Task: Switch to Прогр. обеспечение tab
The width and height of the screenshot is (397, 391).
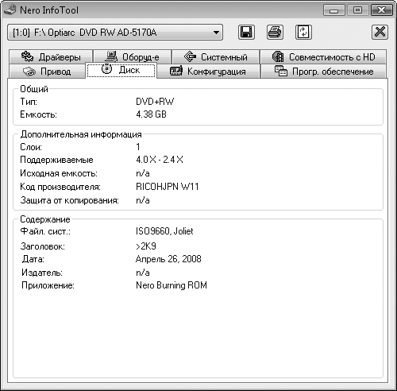Action: [323, 72]
